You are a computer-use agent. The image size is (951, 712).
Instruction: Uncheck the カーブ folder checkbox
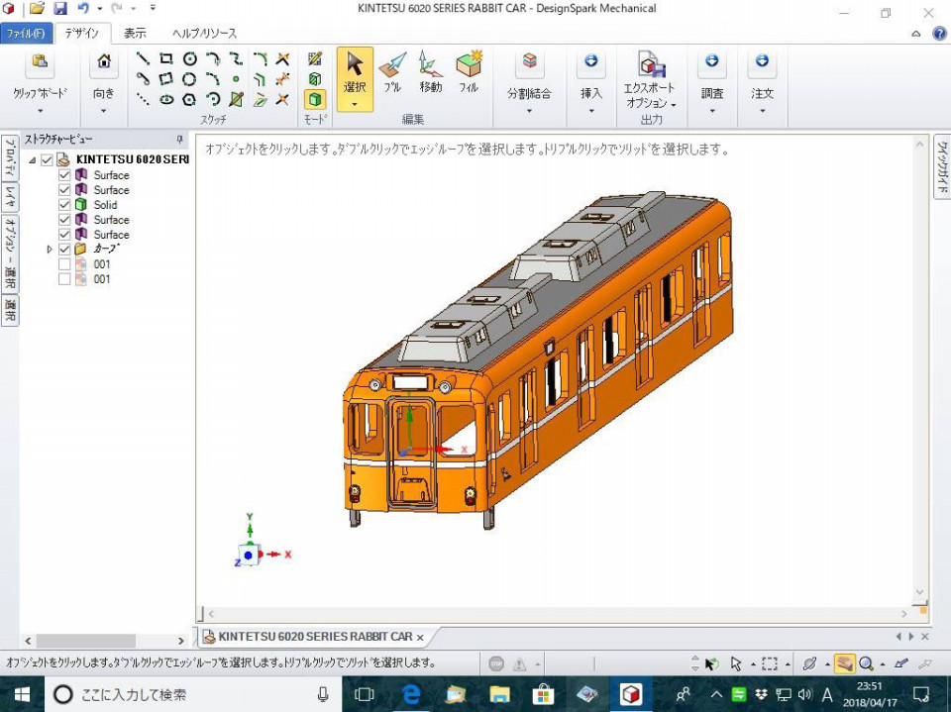click(65, 250)
